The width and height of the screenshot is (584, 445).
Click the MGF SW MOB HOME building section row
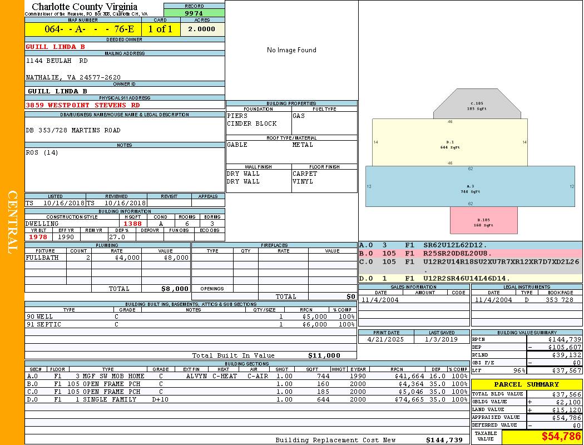coord(189,376)
